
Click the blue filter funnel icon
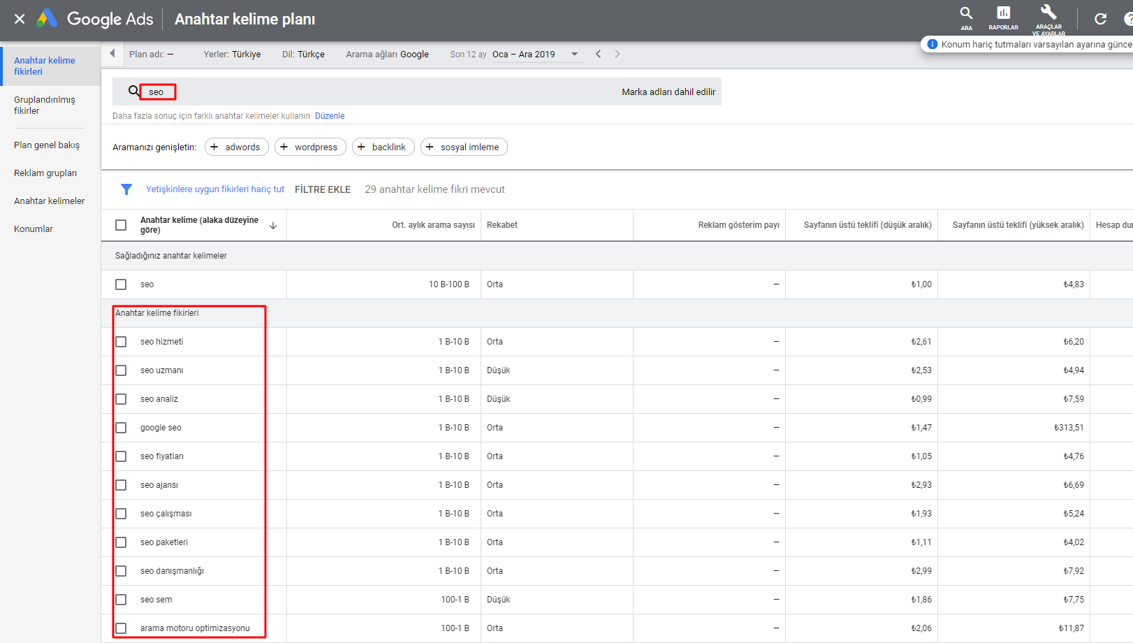(126, 189)
